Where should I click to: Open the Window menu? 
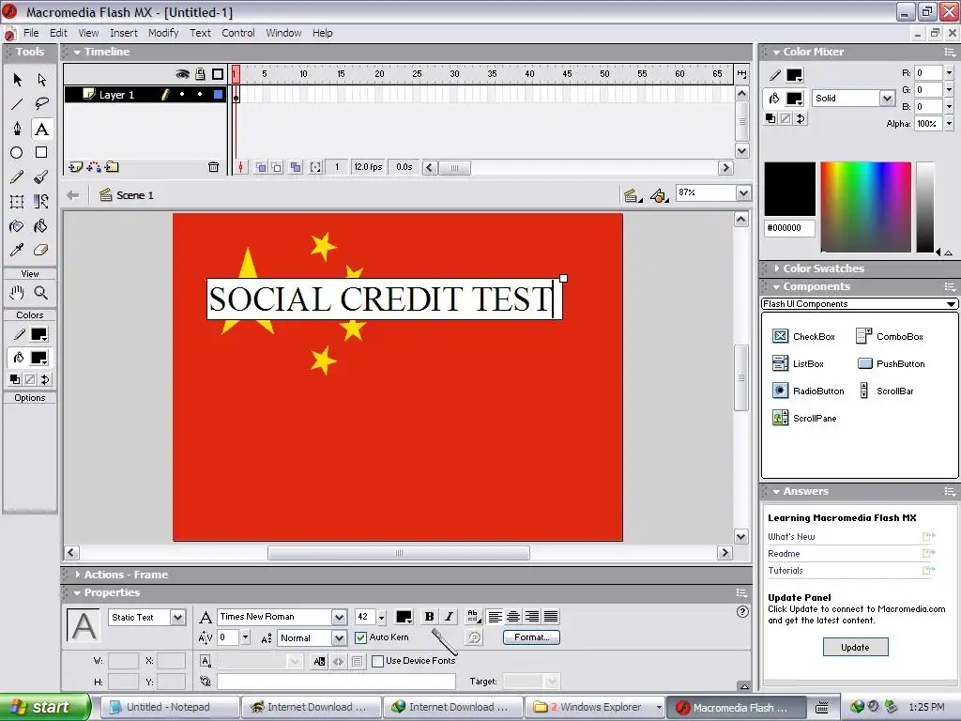click(x=283, y=33)
